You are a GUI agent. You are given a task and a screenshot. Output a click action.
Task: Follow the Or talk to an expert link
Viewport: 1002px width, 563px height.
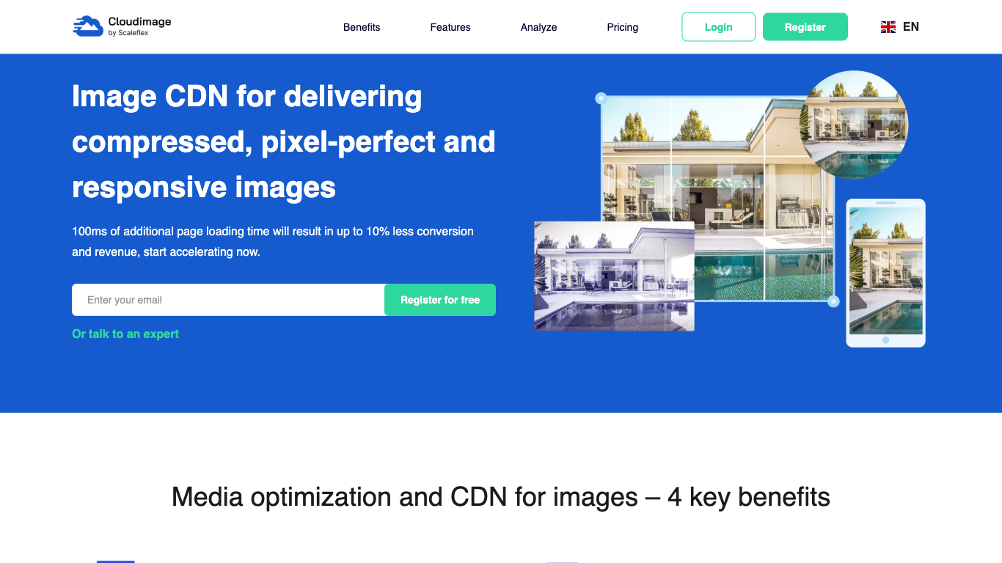coord(125,334)
